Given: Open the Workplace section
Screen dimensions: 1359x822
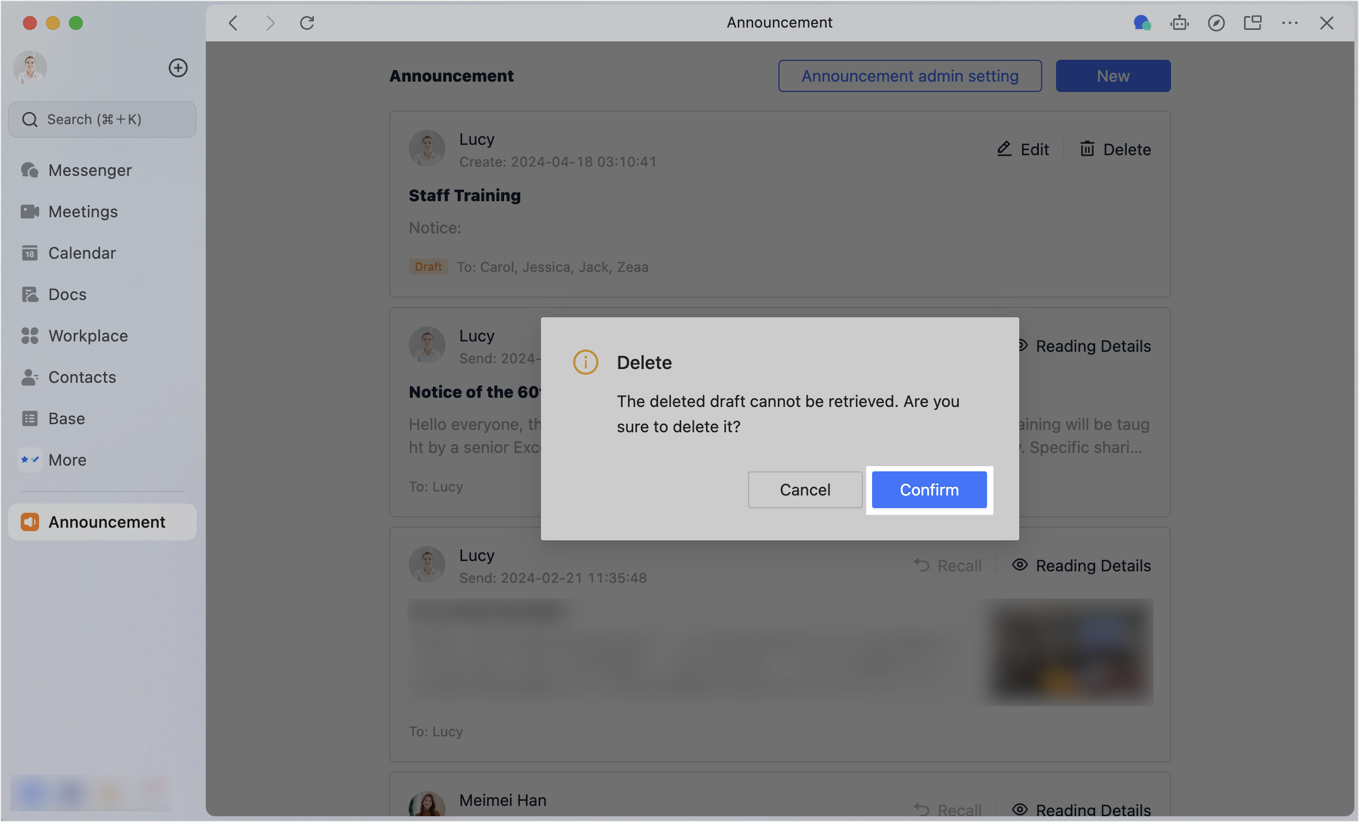Looking at the screenshot, I should click(88, 336).
